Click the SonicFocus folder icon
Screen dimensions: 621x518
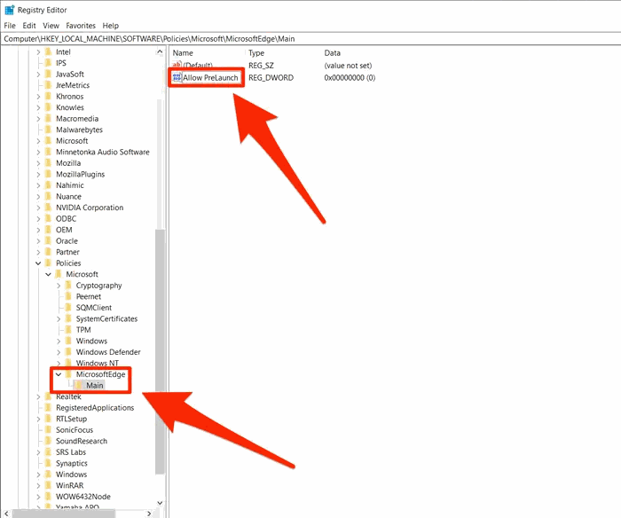[x=49, y=429]
